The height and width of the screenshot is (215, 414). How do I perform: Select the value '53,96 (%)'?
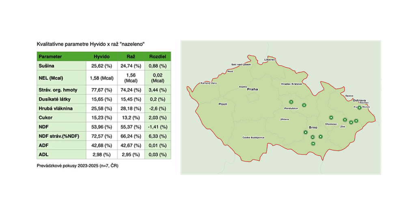101,127
